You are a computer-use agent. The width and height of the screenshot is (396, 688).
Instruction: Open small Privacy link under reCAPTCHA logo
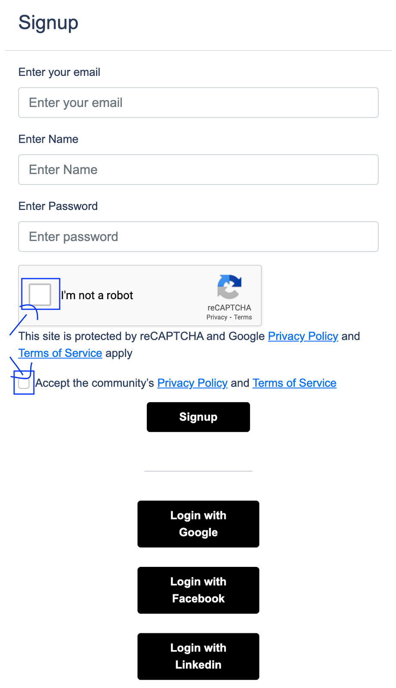(x=217, y=317)
